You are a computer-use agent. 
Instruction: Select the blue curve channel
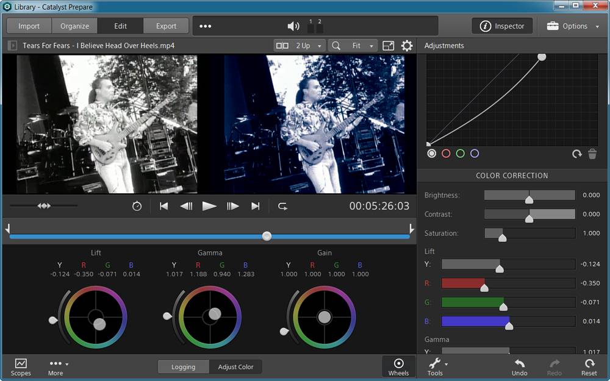[x=475, y=153]
